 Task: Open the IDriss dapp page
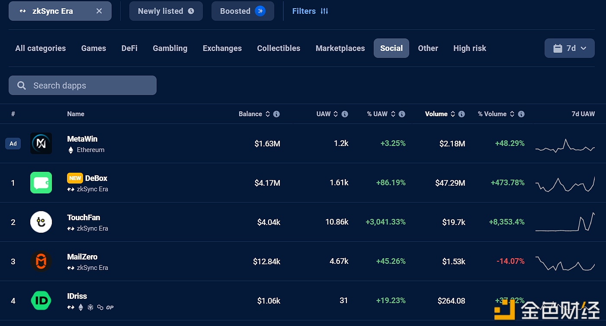click(77, 296)
